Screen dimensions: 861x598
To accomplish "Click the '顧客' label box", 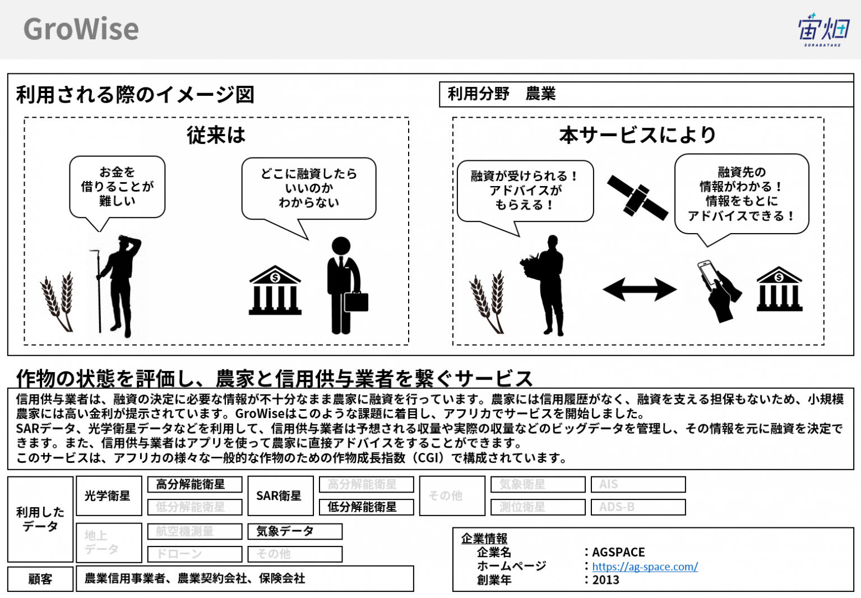I will [40, 579].
